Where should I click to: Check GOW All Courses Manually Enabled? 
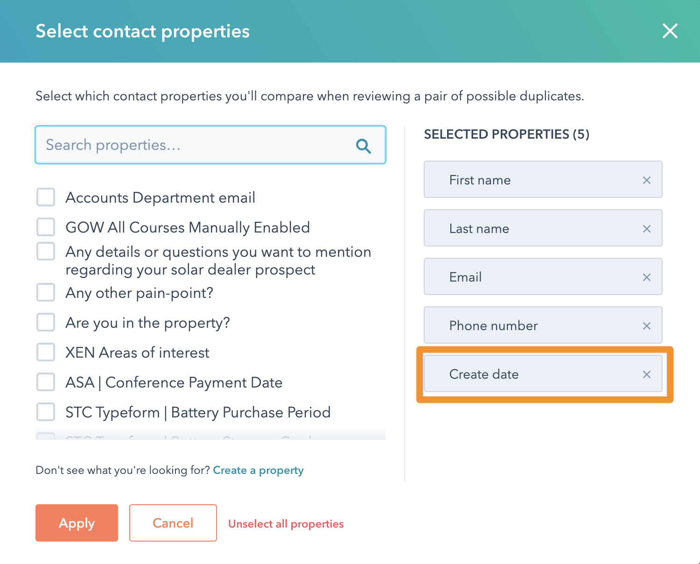pyautogui.click(x=45, y=226)
